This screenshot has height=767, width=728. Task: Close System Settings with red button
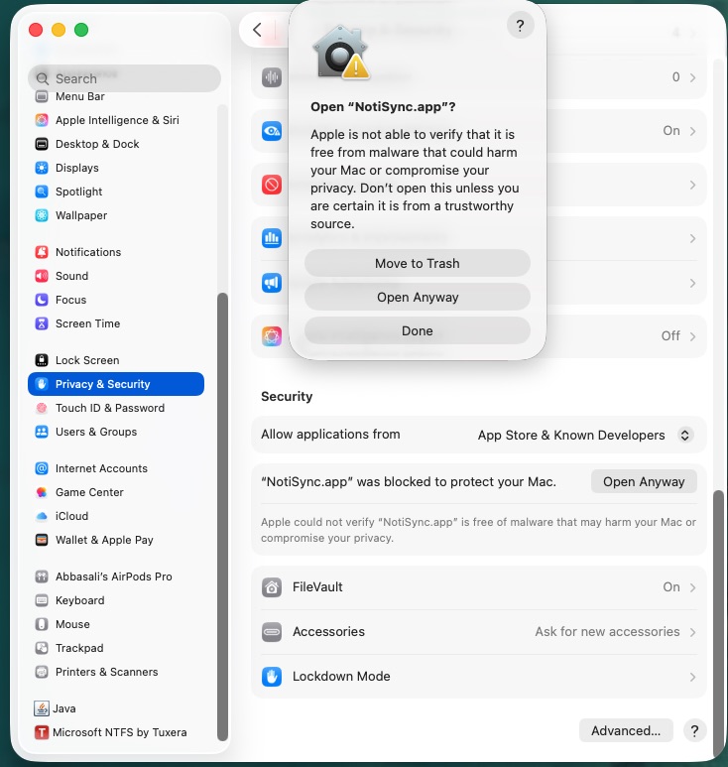point(36,30)
